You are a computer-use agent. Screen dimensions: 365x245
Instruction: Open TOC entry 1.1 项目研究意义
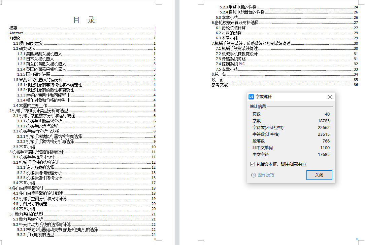[84, 43]
